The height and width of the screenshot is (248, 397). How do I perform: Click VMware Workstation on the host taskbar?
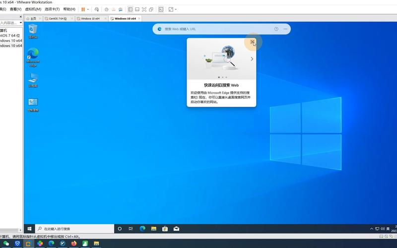(28, 244)
